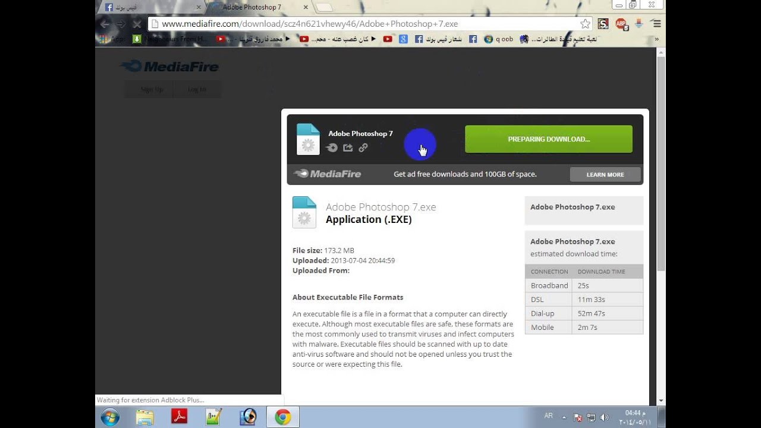
Task: Click the Preparing Download green button
Action: click(x=549, y=139)
